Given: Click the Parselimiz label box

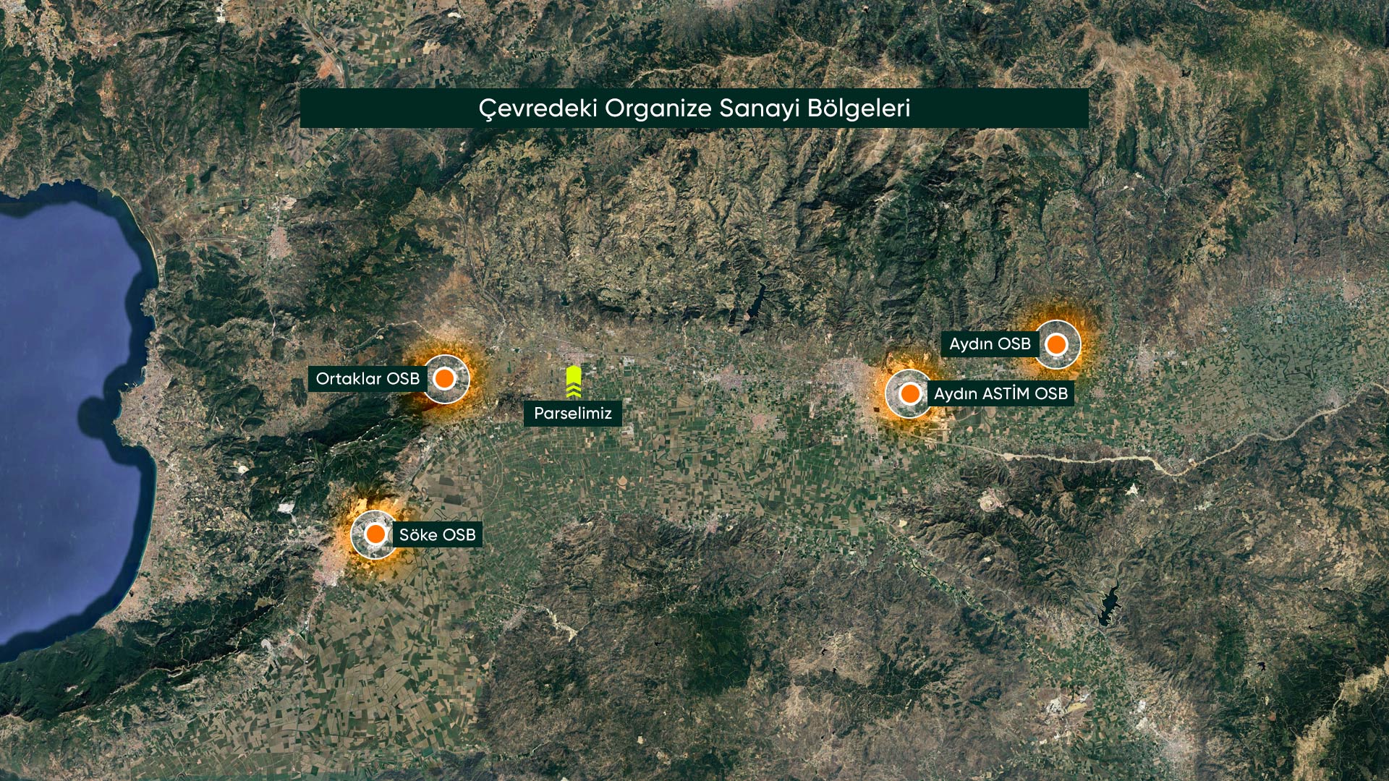Looking at the screenshot, I should point(572,414).
